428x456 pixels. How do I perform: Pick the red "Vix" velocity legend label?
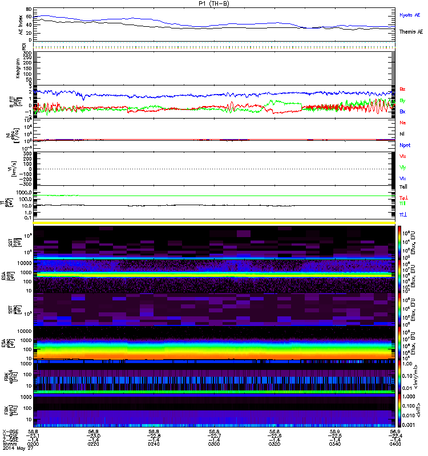[403, 156]
